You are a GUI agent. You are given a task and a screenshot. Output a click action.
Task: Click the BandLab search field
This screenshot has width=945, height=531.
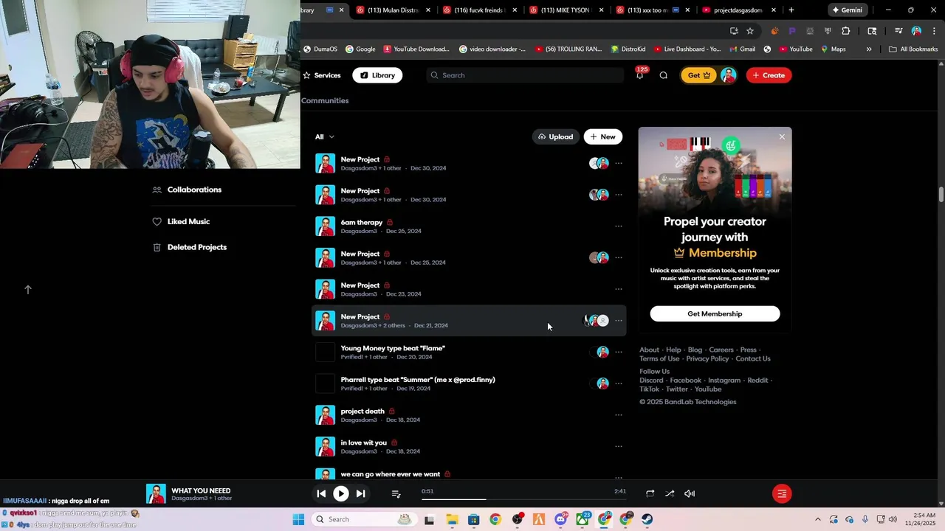(525, 75)
